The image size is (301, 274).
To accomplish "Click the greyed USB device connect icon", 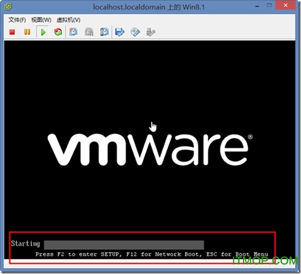I will pyautogui.click(x=151, y=32).
